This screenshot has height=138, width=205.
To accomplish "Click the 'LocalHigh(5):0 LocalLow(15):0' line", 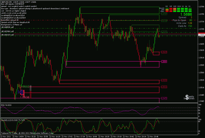I will click(13, 15).
